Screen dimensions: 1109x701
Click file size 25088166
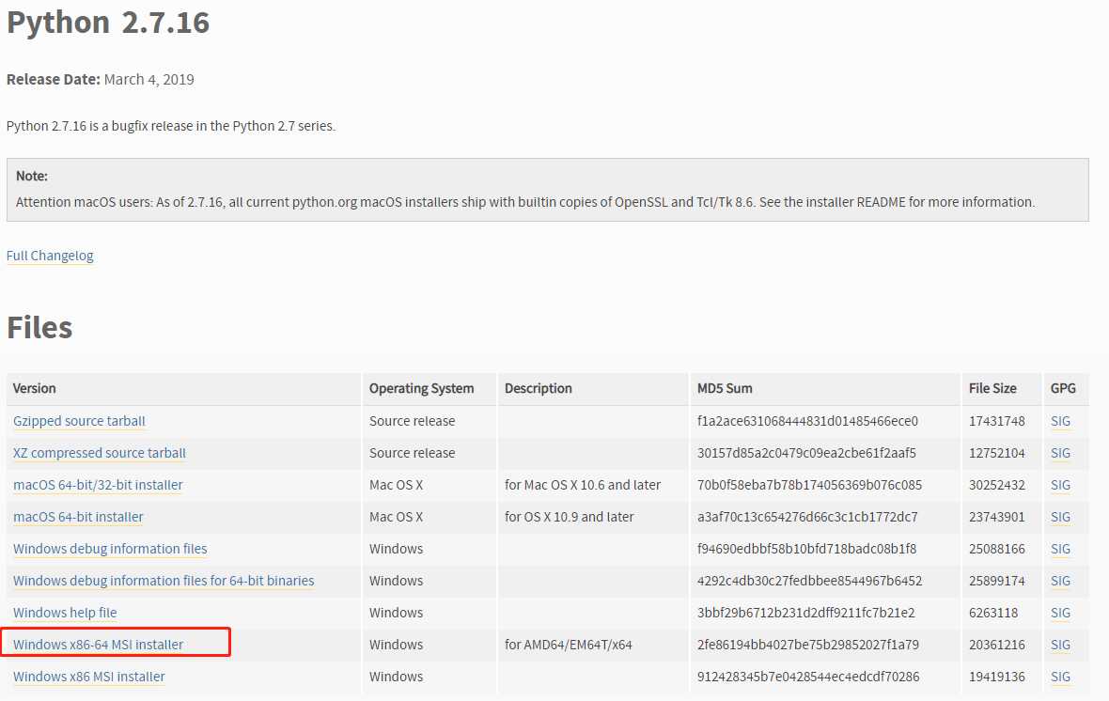[x=996, y=548]
